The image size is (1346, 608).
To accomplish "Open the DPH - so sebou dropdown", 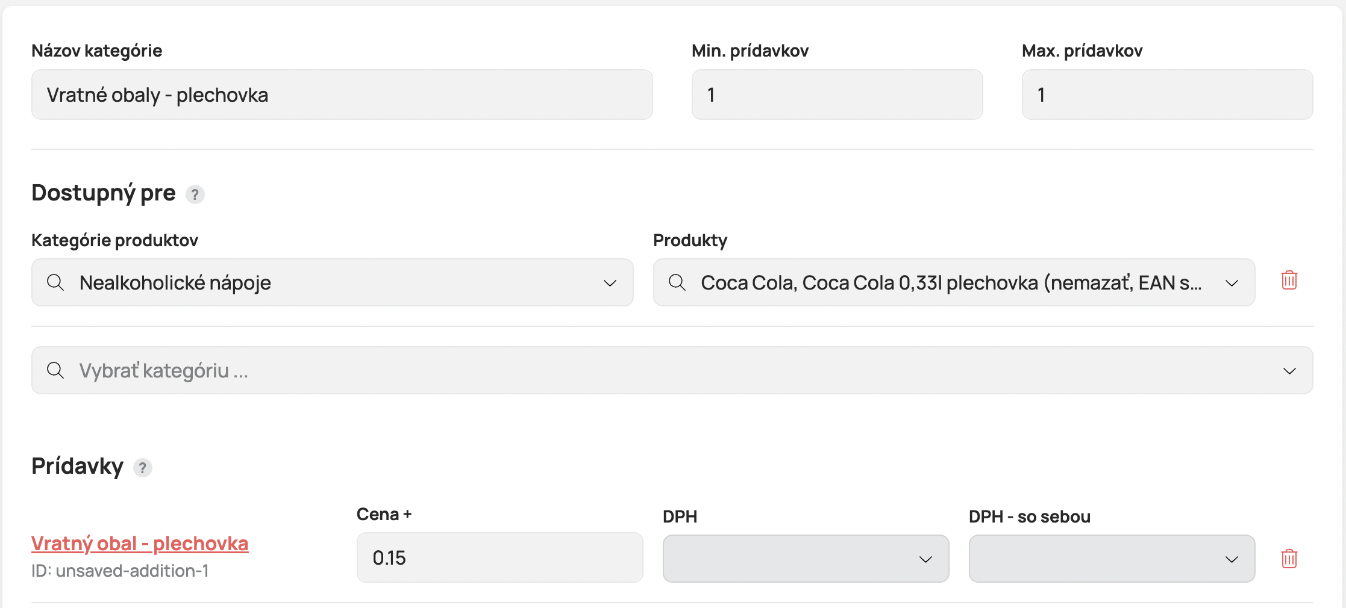I will (1112, 559).
